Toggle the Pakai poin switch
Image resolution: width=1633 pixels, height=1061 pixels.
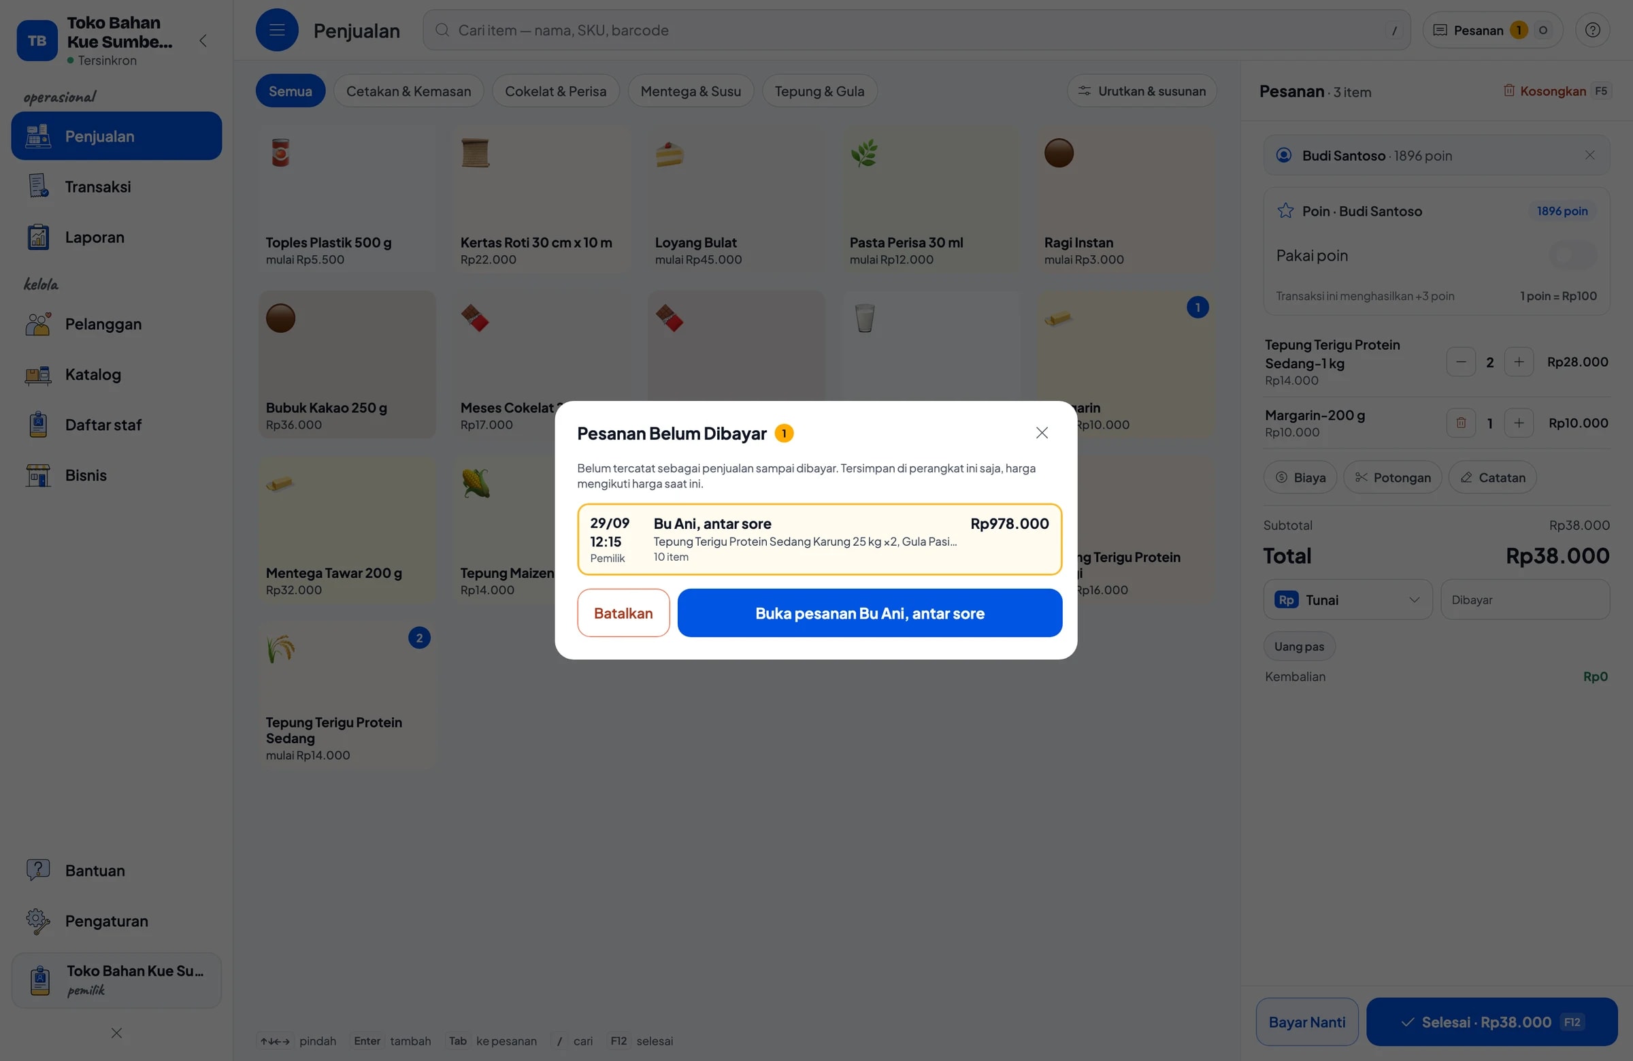(1572, 255)
